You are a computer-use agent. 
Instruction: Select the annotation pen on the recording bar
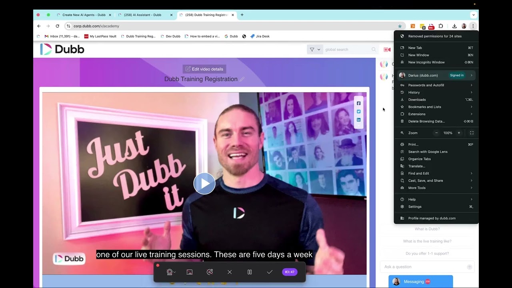(210, 272)
